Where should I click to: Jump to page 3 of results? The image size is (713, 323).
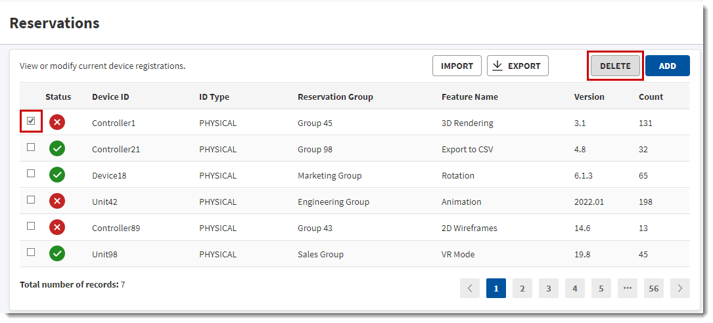tap(549, 288)
